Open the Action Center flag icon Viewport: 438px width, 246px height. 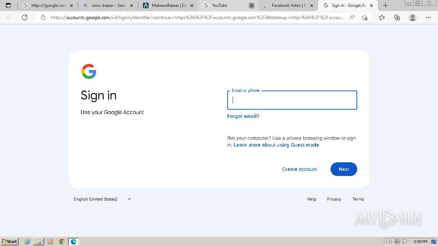(405, 242)
